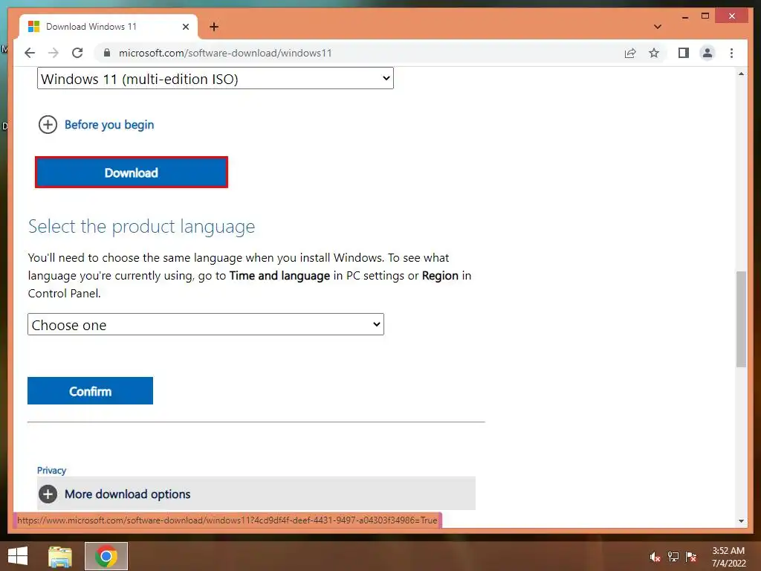
Task: Open the Choose one language dropdown
Action: click(206, 324)
